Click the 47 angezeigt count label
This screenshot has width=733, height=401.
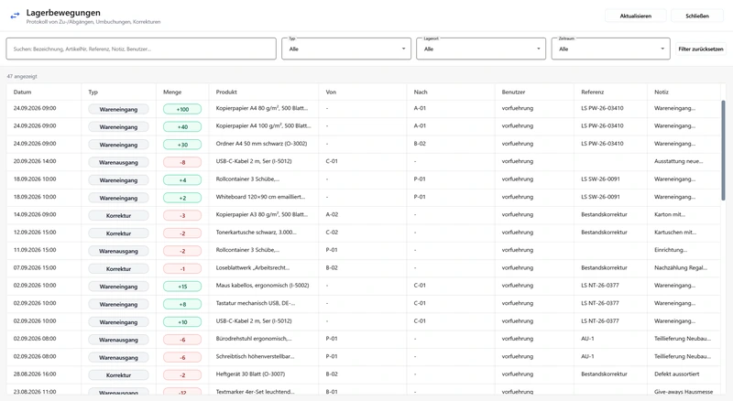pyautogui.click(x=22, y=76)
